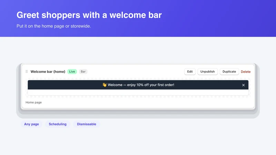
Task: Dismiss the welcome bar with the X
Action: (243, 85)
